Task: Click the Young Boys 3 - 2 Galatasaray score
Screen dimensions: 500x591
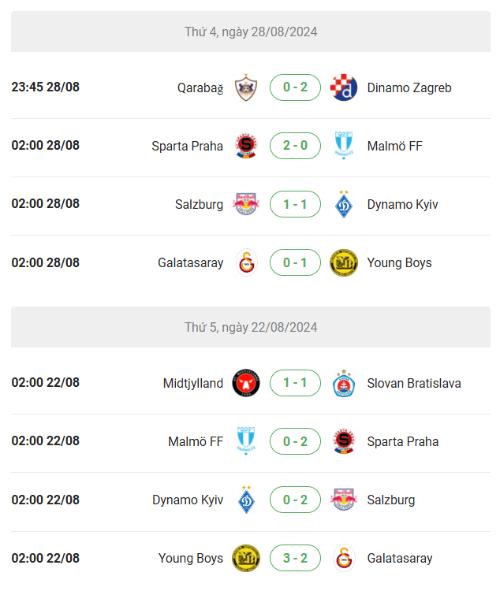Action: coord(295,558)
